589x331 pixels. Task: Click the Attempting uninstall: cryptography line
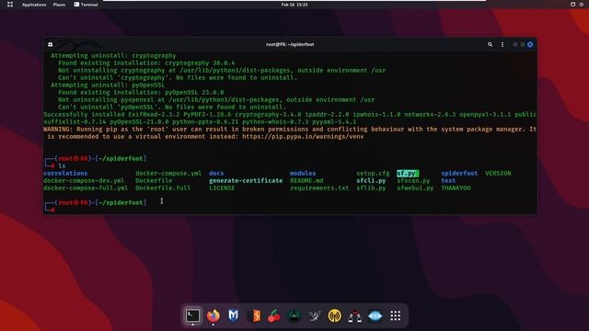point(113,55)
